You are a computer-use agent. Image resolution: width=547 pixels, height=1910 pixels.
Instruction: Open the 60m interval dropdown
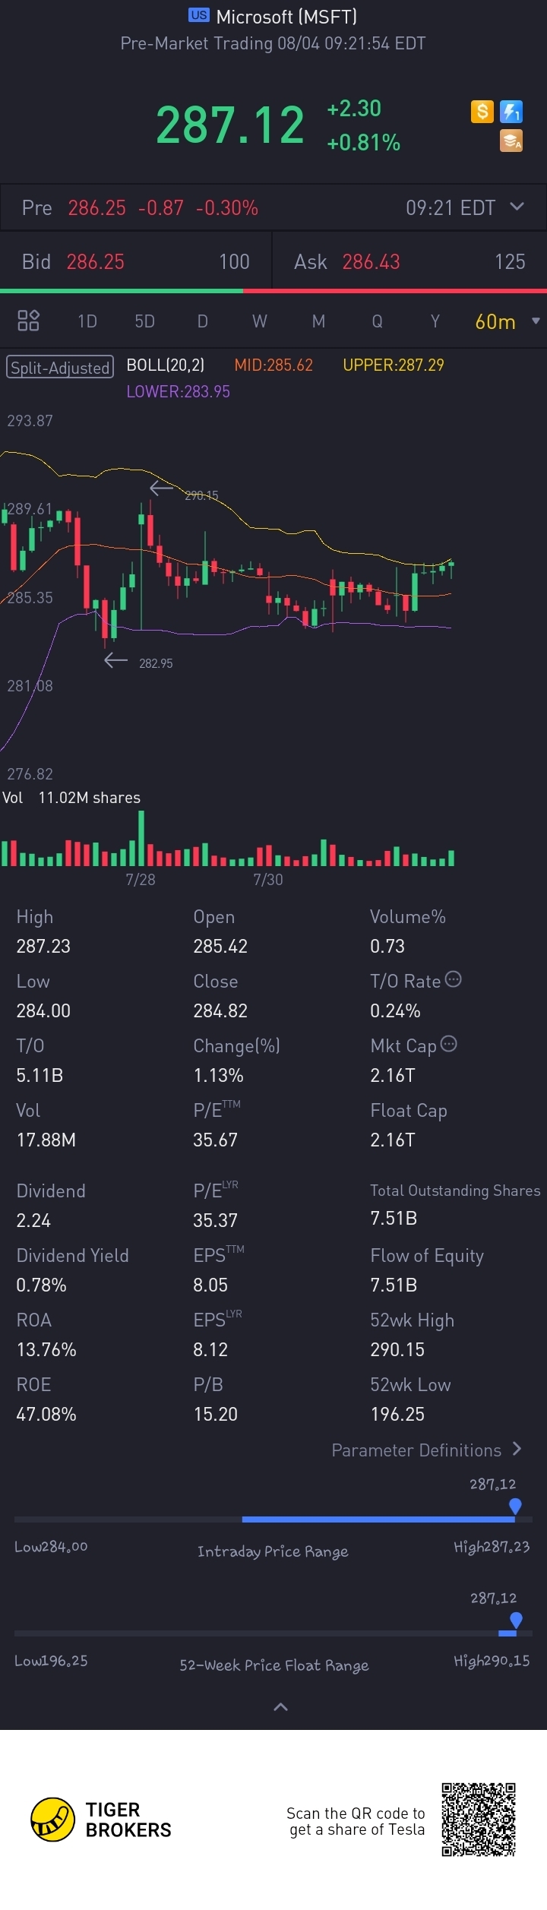coord(507,321)
